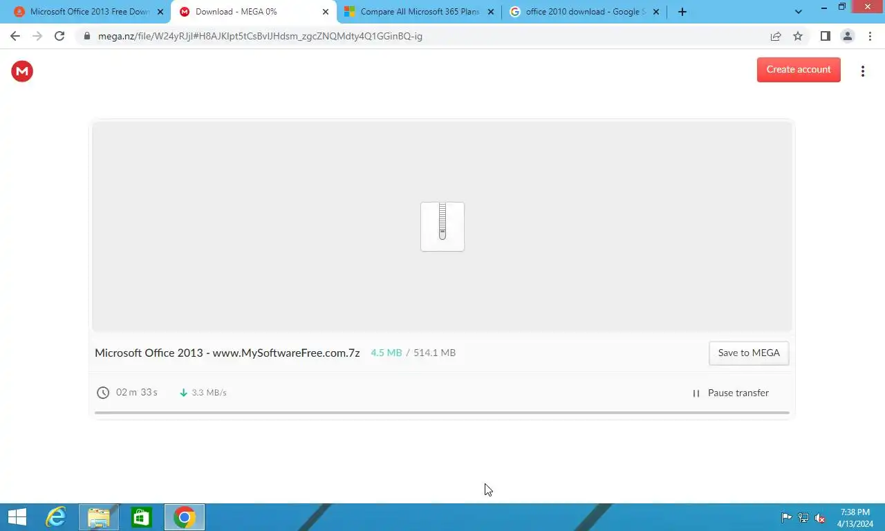Click the Create account button
The width and height of the screenshot is (885, 531).
[799, 69]
